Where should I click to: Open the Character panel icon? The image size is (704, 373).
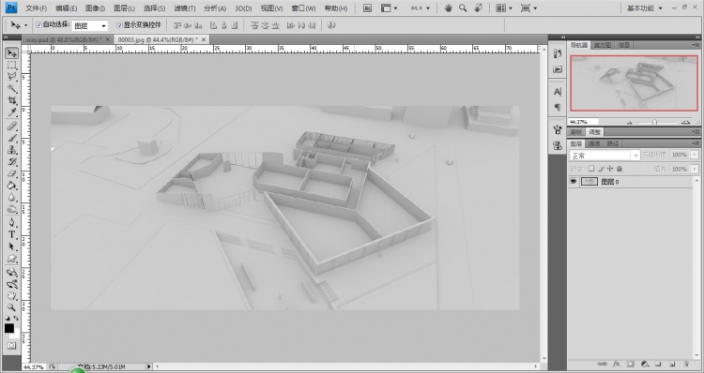[558, 92]
